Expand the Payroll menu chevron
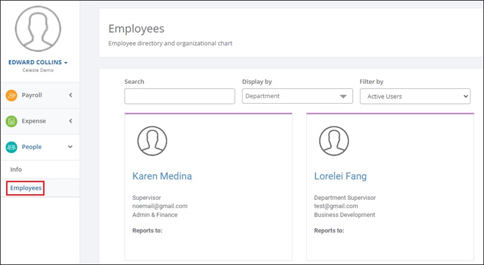Screen dimensions: 484x265 (x=70, y=95)
